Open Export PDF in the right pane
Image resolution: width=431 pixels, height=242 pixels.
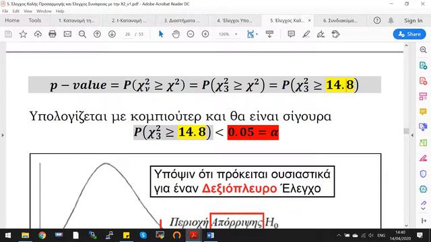(x=423, y=66)
